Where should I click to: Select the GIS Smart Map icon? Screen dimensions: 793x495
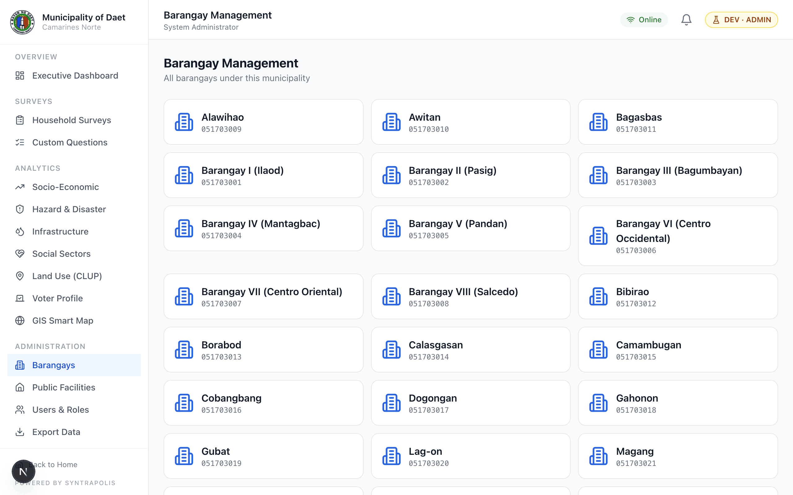click(x=20, y=321)
